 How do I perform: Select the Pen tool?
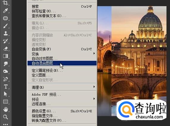pyautogui.click(x=5, y=79)
